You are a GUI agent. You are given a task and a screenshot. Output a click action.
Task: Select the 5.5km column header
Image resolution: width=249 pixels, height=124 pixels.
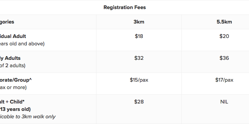point(224,22)
